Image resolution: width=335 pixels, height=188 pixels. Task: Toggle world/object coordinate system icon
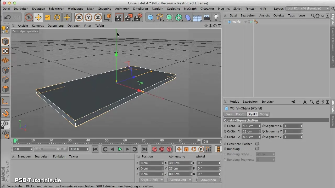(108, 17)
